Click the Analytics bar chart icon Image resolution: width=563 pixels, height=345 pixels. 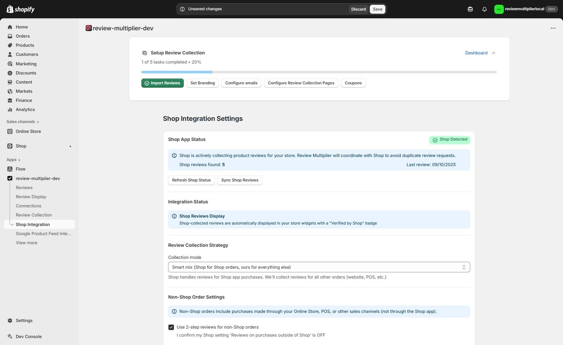pos(10,110)
